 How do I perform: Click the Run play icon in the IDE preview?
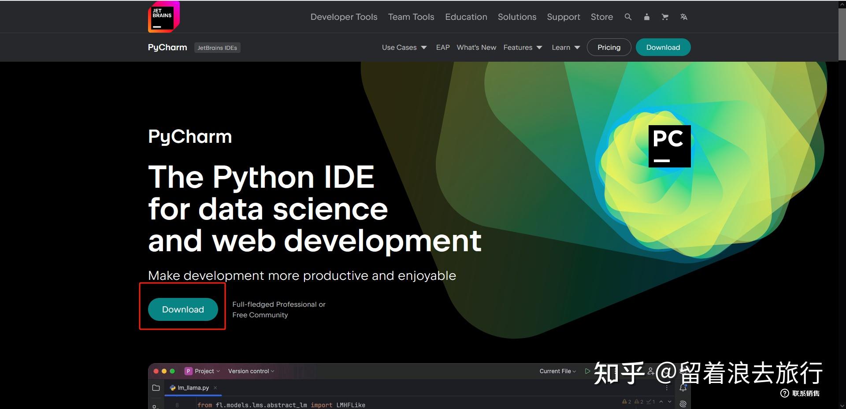(587, 371)
